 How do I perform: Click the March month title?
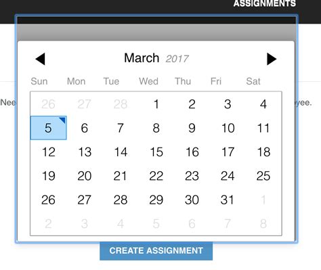pyautogui.click(x=142, y=58)
